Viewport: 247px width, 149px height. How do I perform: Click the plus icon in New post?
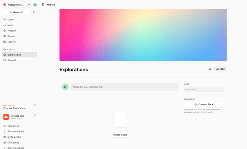11,12
